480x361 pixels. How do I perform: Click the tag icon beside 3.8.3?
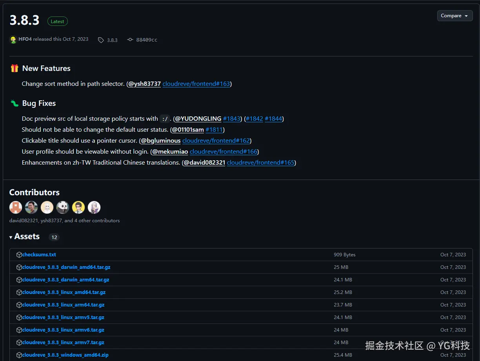pos(101,40)
